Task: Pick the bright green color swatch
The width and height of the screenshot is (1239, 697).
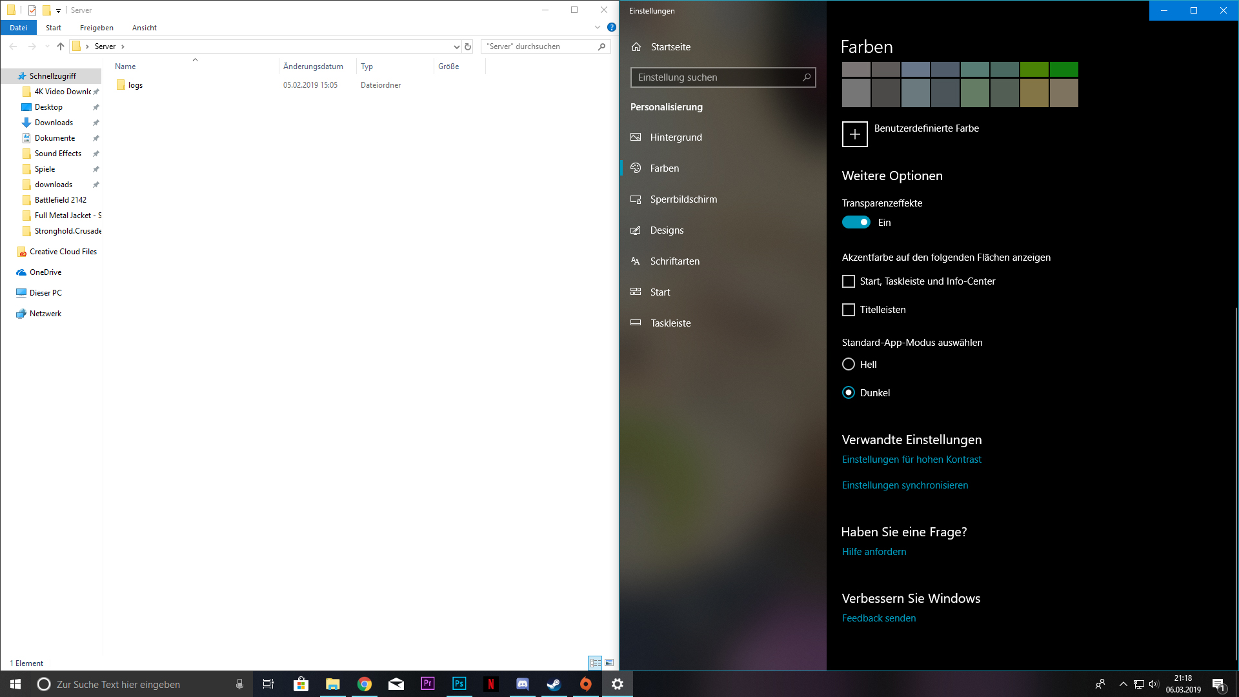Action: (x=1063, y=69)
